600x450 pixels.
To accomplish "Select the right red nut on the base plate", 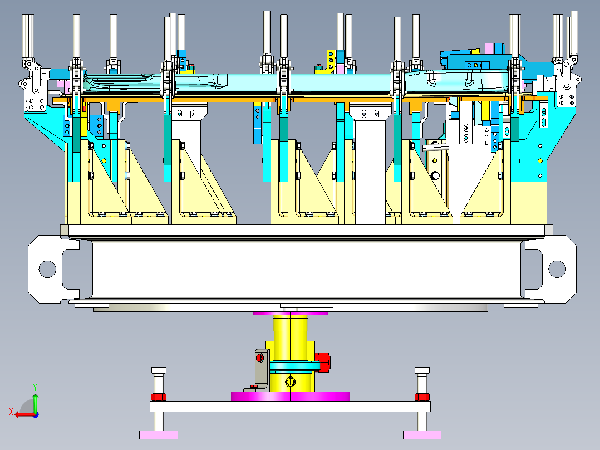I will 422,397.
